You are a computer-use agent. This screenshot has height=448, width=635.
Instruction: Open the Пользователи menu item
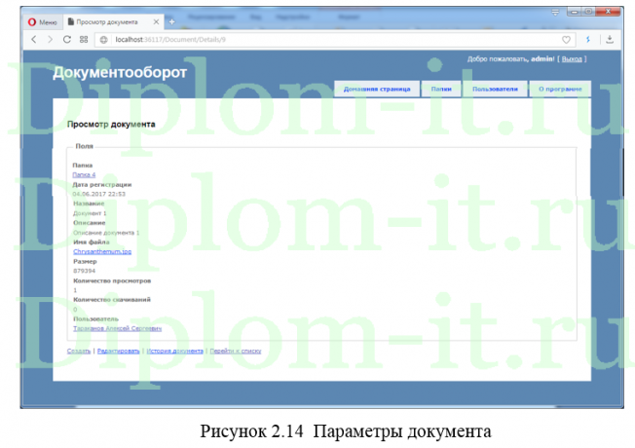tap(495, 90)
